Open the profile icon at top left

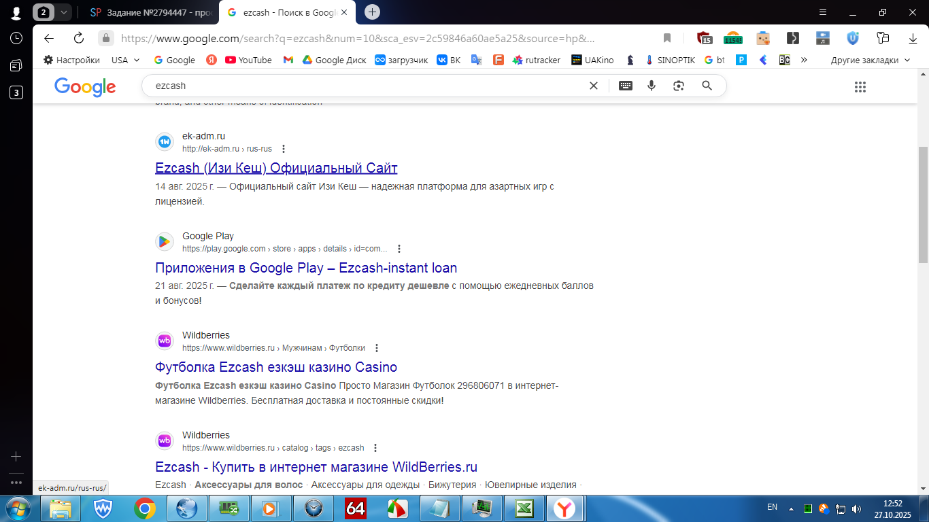[x=16, y=12]
